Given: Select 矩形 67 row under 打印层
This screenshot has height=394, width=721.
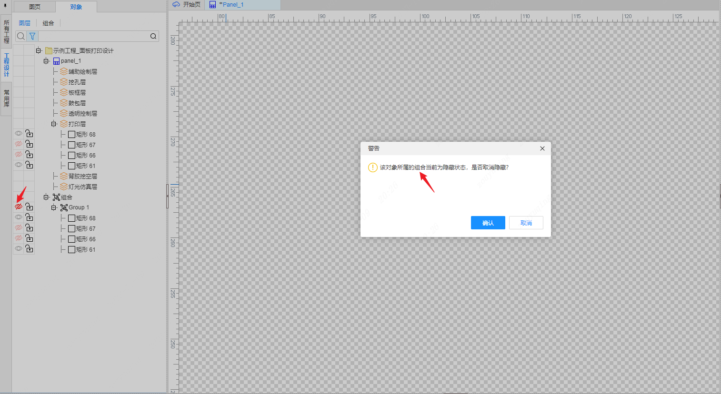Looking at the screenshot, I should tap(82, 145).
